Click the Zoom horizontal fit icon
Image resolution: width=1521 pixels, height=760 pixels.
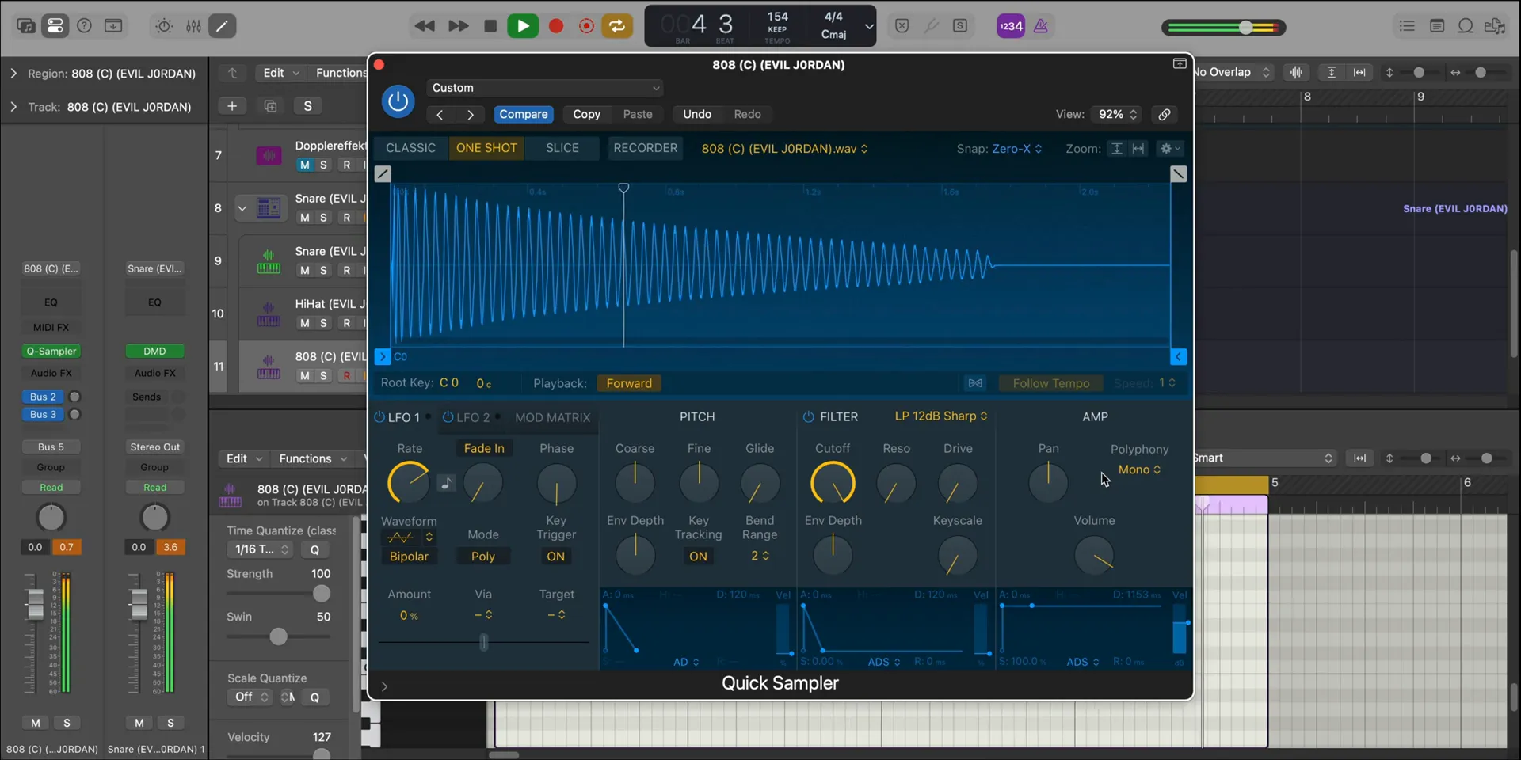pos(1138,149)
